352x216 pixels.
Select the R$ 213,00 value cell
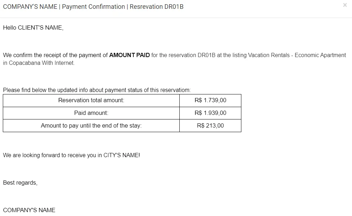coord(210,125)
